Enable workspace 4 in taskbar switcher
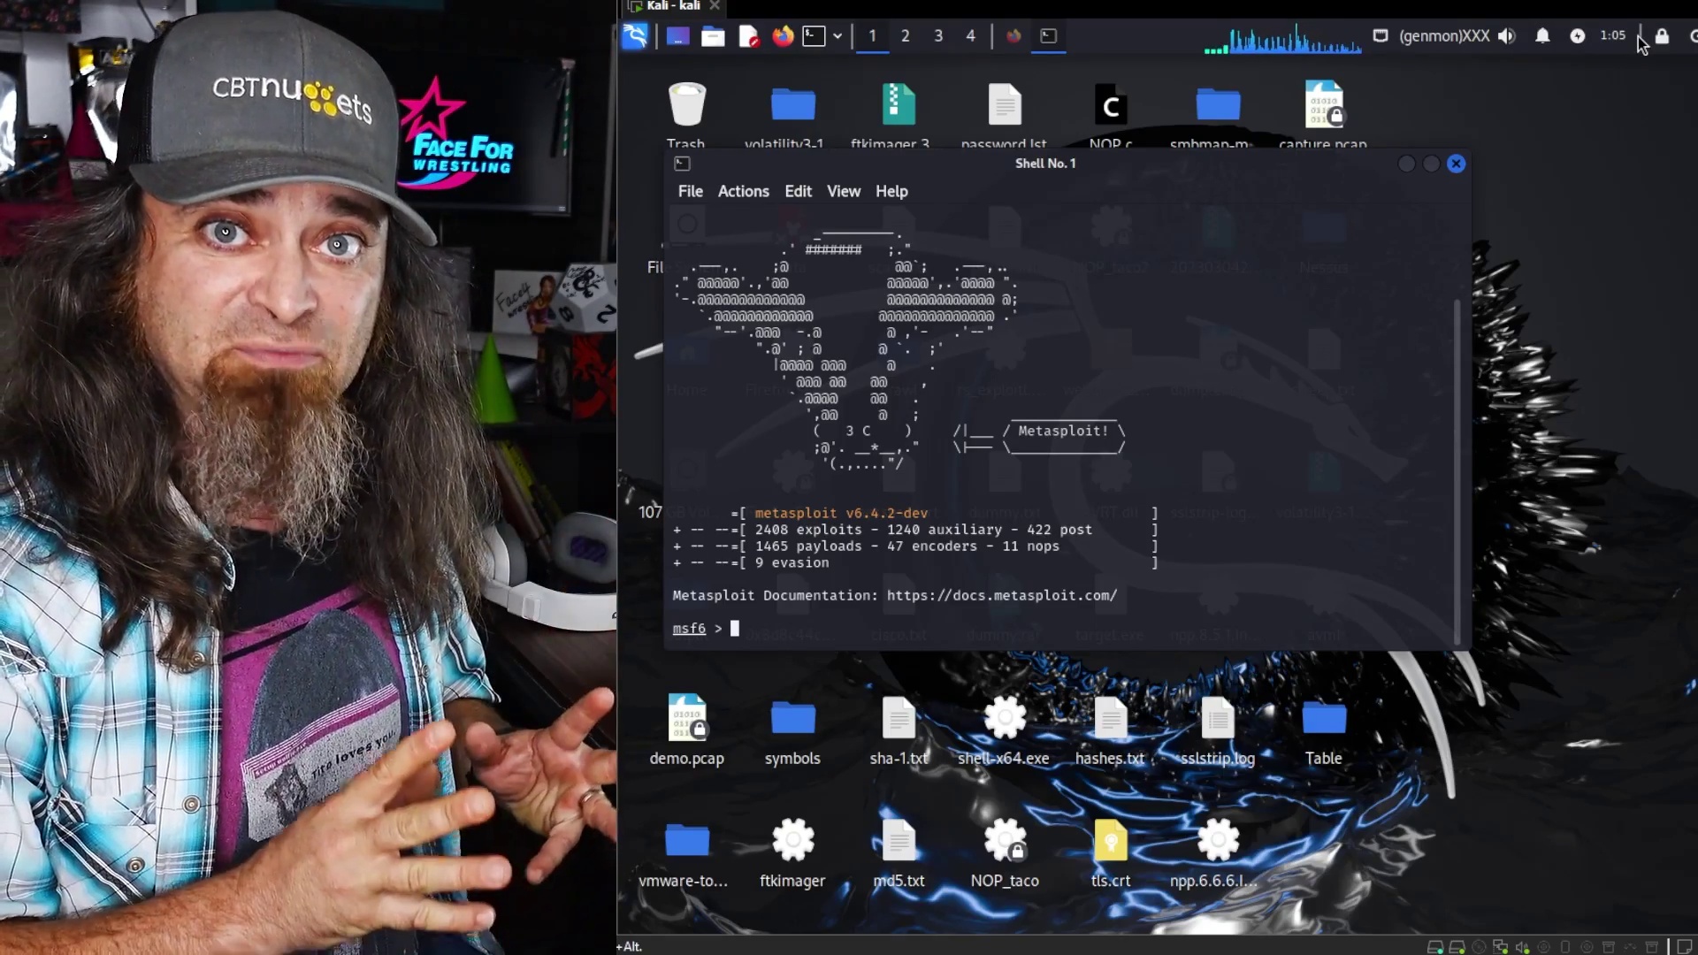This screenshot has width=1698, height=955. [x=970, y=35]
